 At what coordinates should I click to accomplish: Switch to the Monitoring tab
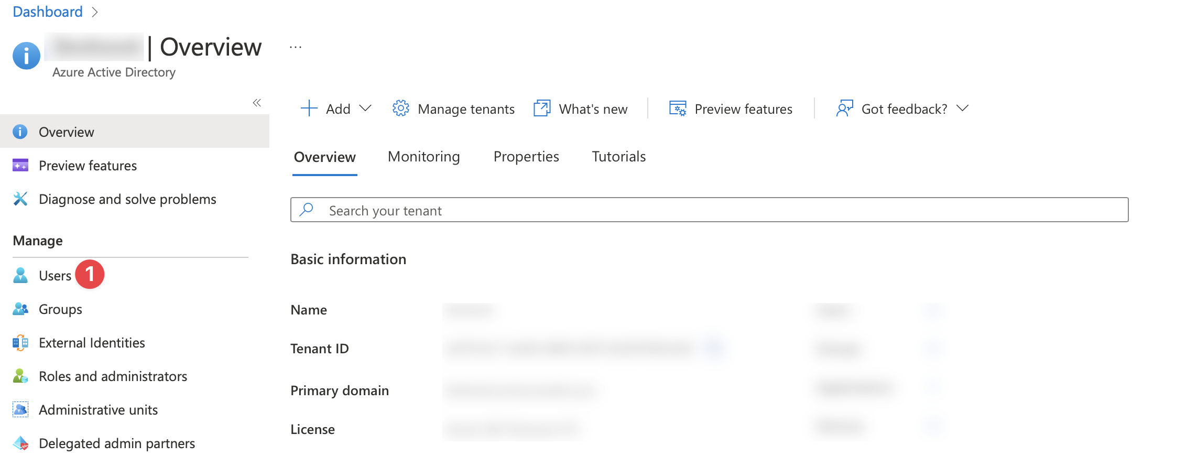[x=423, y=157]
